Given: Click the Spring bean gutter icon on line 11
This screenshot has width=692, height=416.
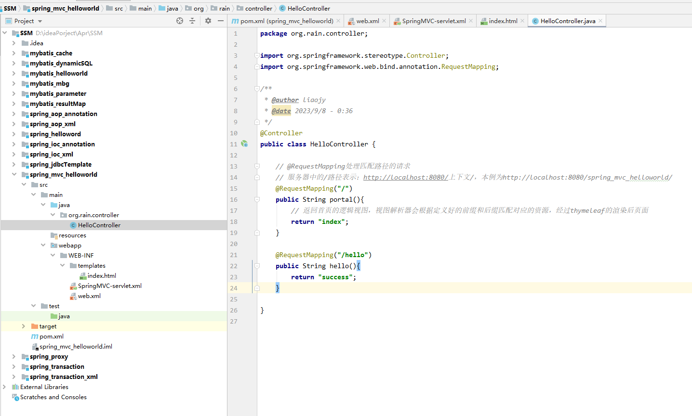Looking at the screenshot, I should 244,143.
